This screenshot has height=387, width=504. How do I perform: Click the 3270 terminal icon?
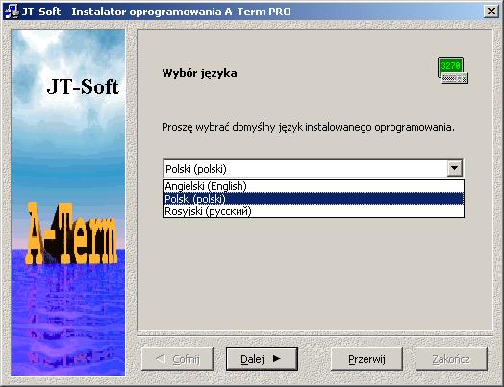pyautogui.click(x=453, y=70)
